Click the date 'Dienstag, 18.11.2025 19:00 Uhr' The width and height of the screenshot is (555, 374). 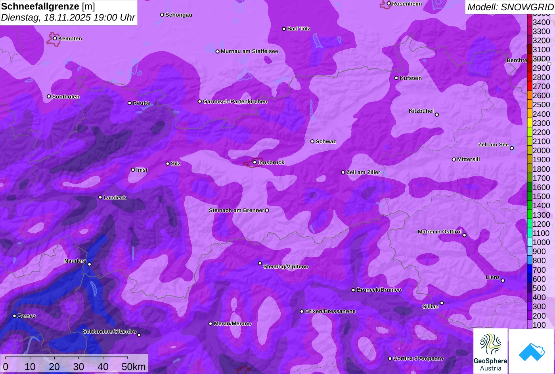pos(68,18)
